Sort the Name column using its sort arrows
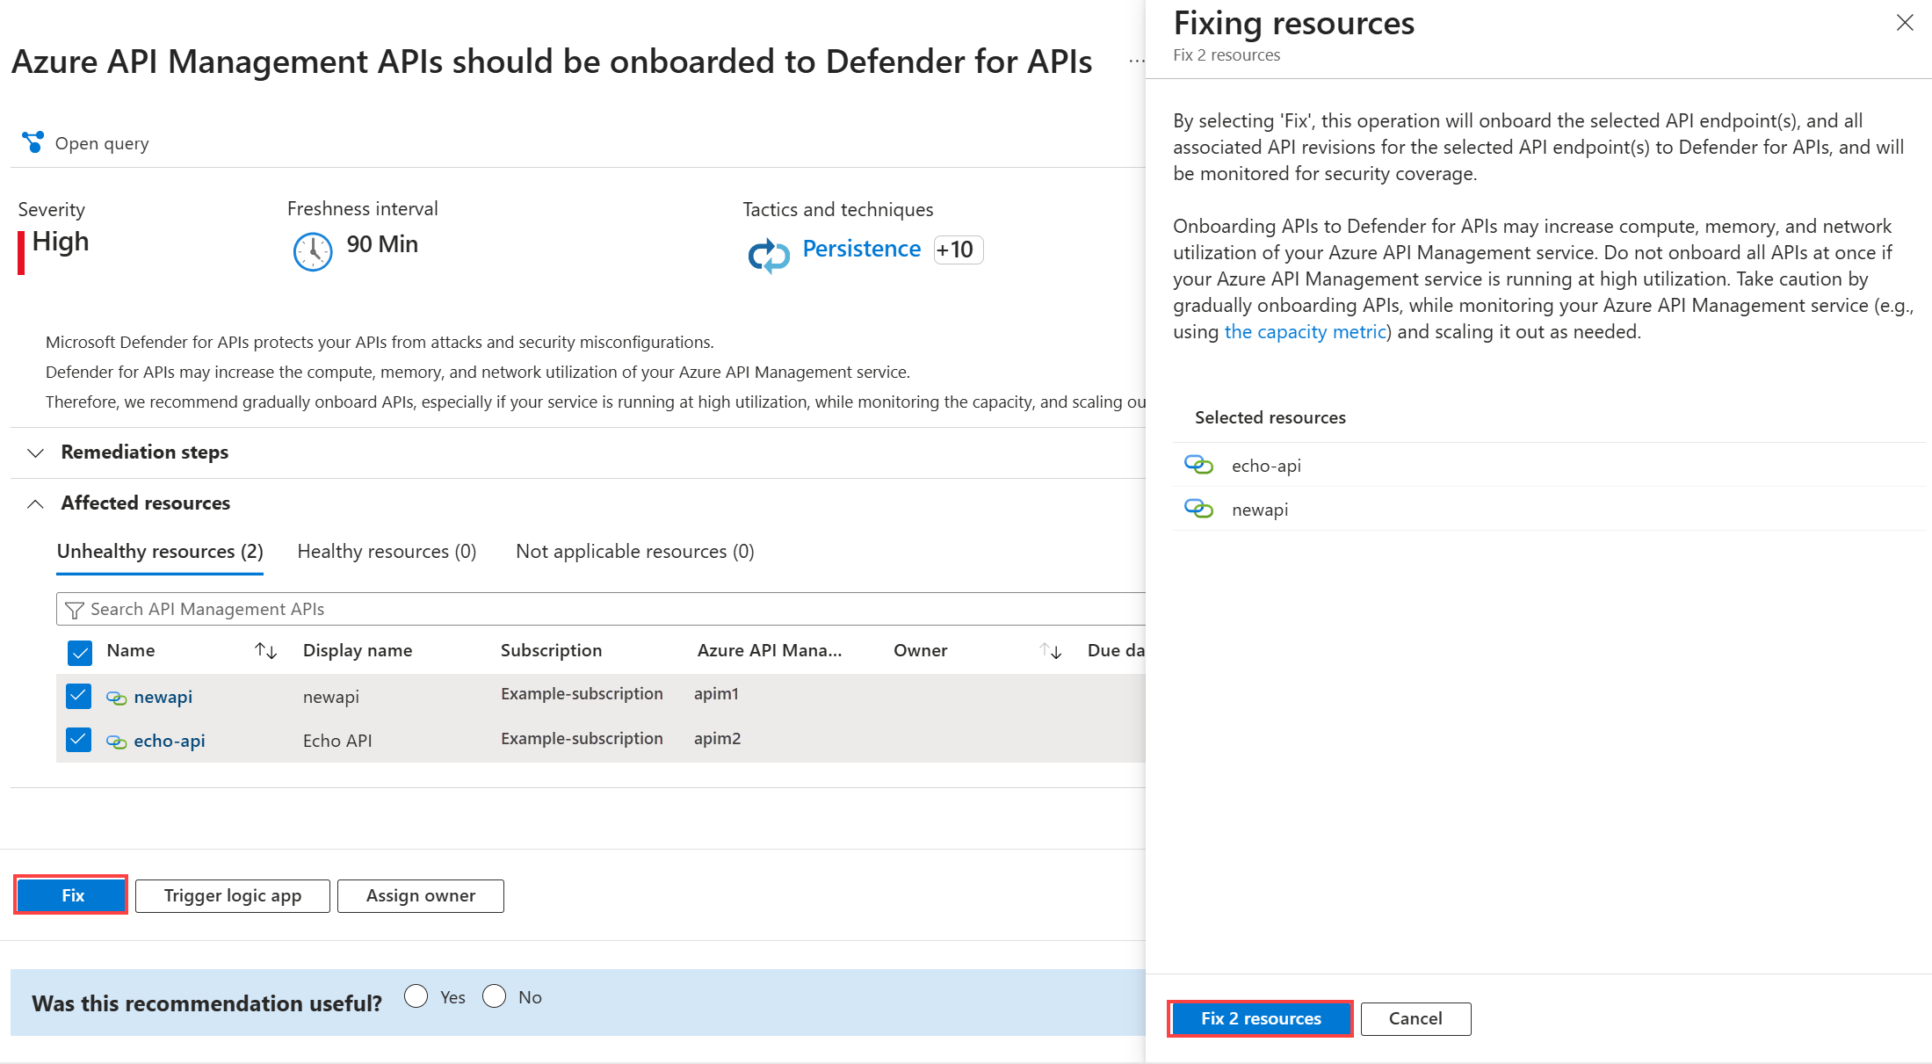The width and height of the screenshot is (1932, 1064). click(265, 650)
